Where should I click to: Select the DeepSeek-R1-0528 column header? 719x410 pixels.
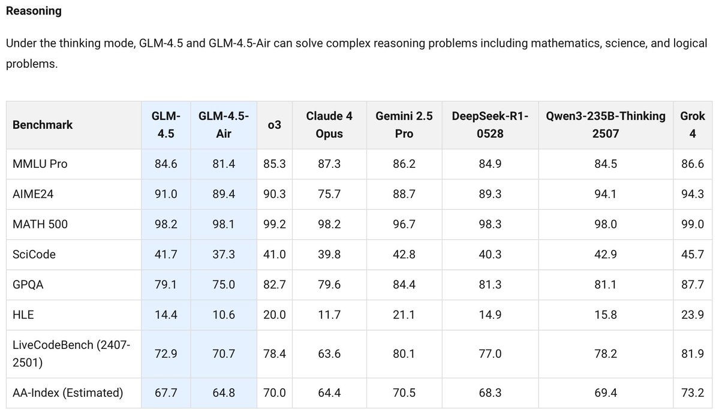click(490, 125)
